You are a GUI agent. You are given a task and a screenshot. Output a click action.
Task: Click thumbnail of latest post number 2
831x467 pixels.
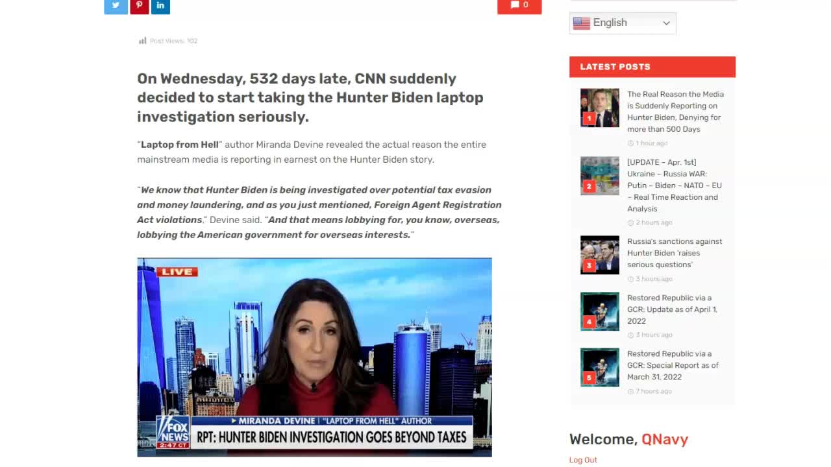click(600, 176)
